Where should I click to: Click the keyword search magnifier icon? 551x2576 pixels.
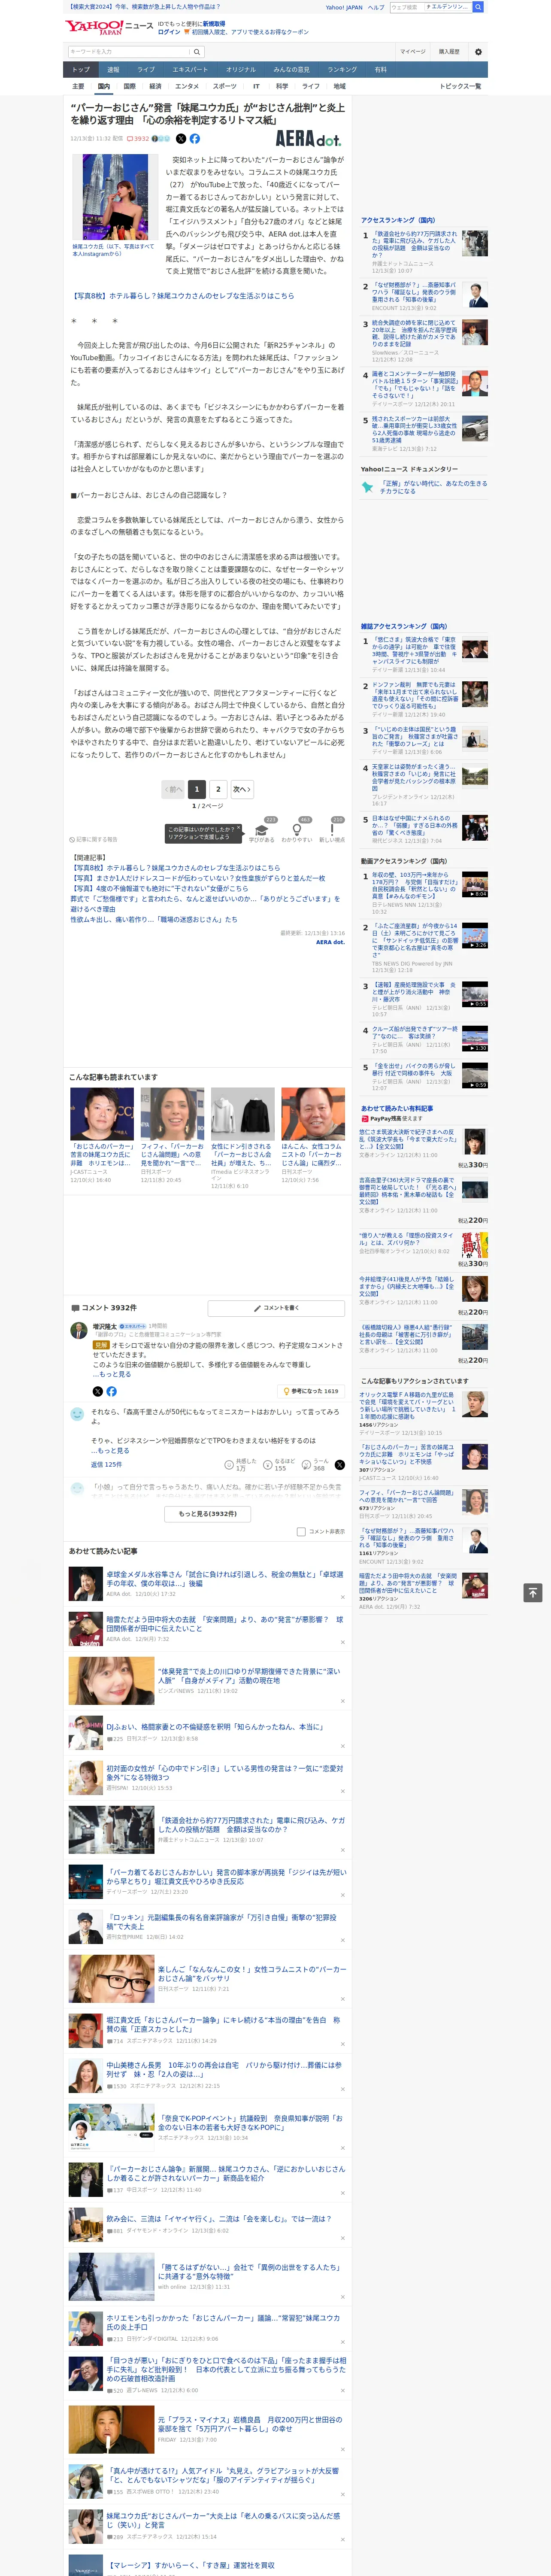(x=197, y=52)
